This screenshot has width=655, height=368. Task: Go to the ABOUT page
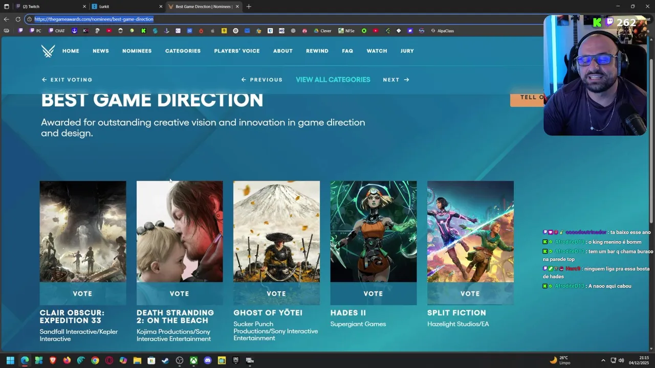(283, 51)
